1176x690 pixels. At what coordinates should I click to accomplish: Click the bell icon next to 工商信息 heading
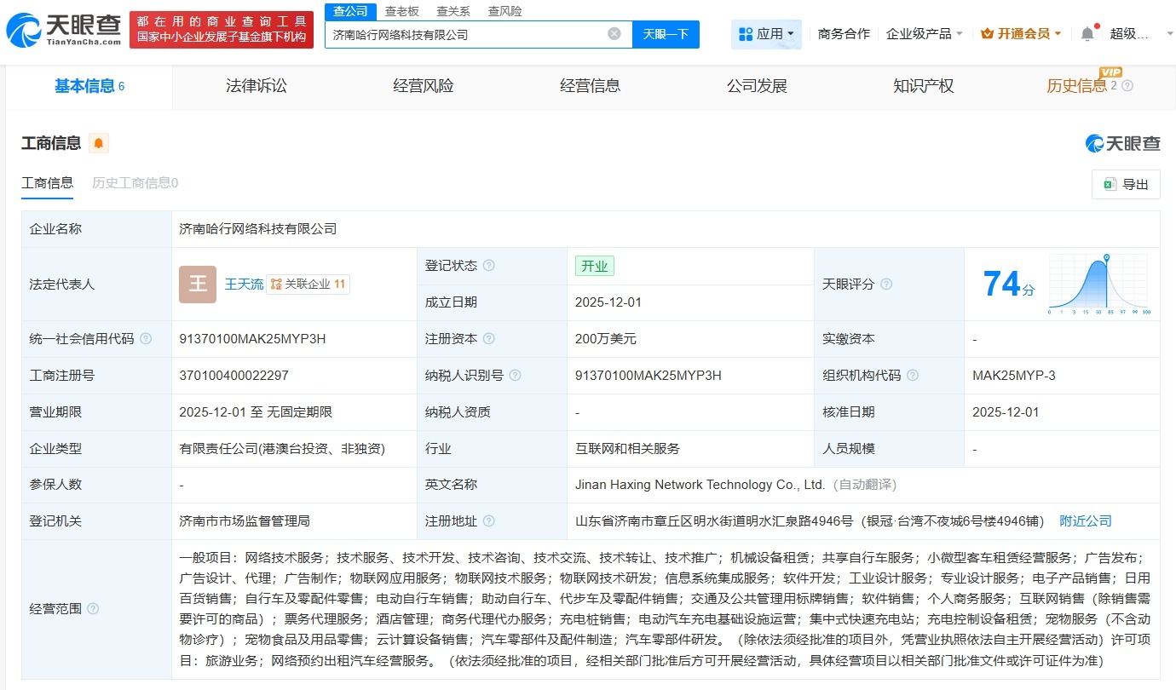point(99,143)
